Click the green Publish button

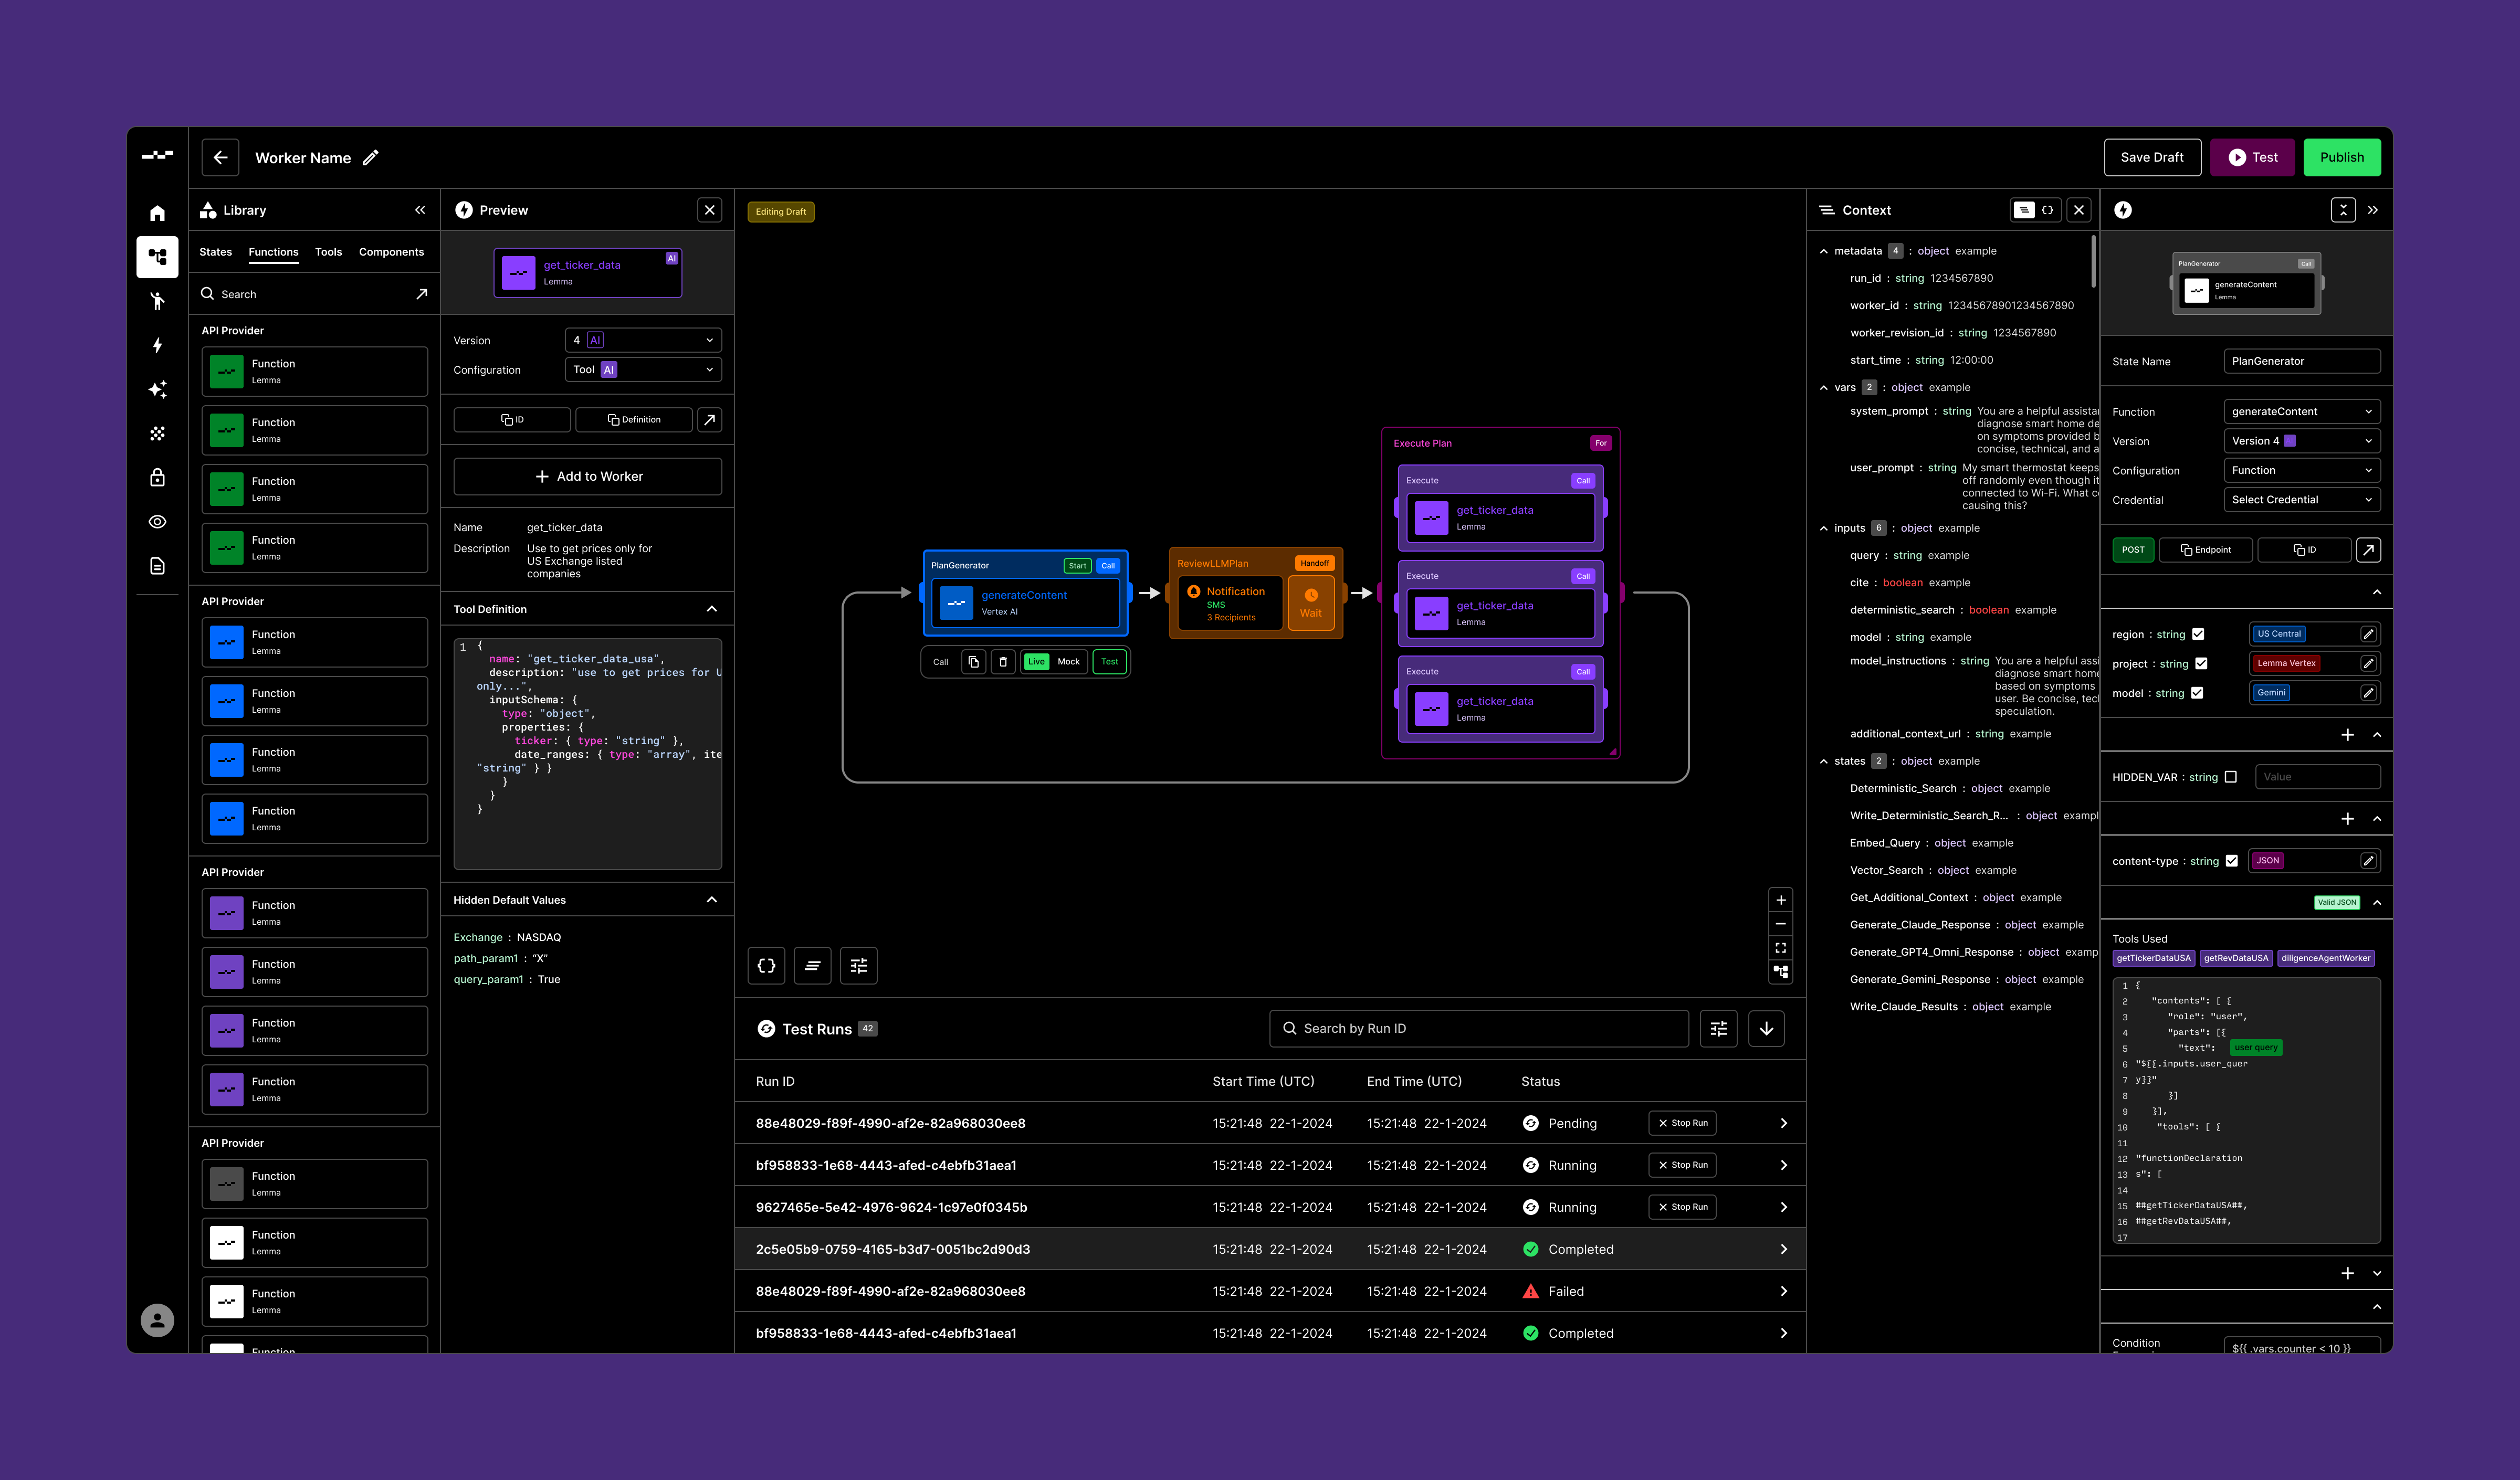2342,157
